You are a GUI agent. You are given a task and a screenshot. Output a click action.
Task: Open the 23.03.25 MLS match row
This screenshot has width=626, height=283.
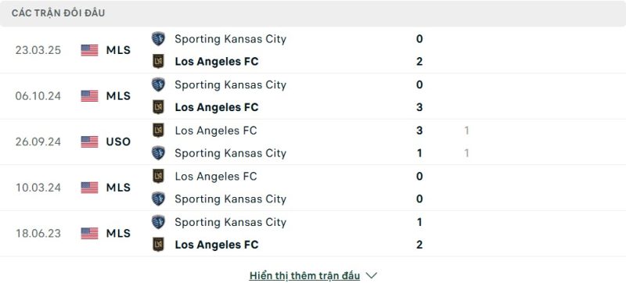click(x=313, y=50)
